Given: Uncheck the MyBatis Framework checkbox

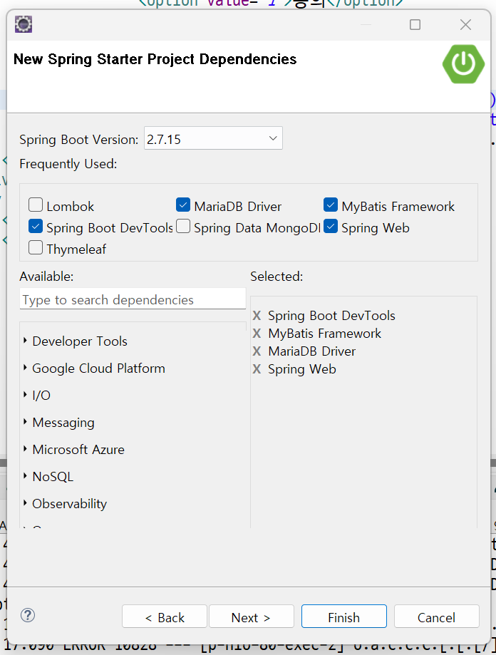Looking at the screenshot, I should point(330,205).
